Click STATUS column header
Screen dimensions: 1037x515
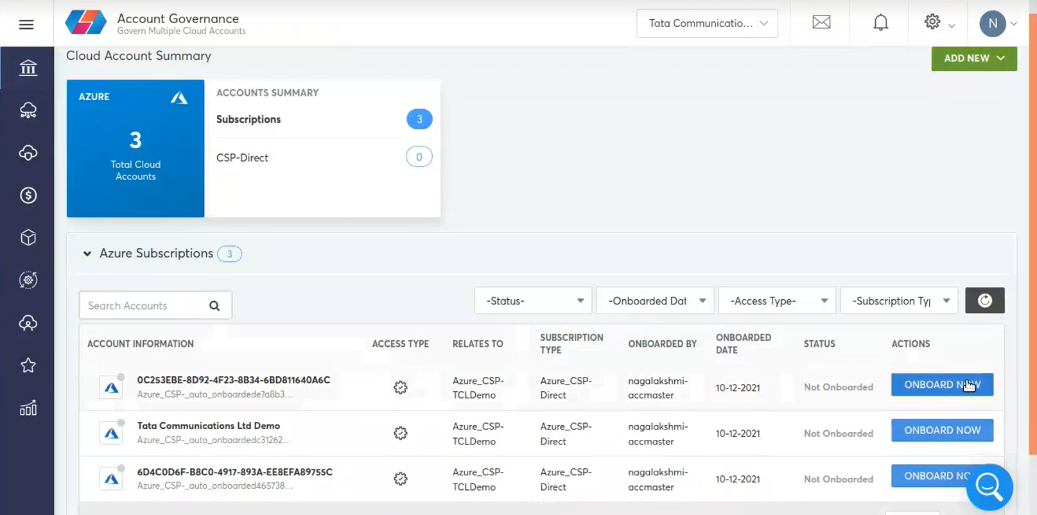click(819, 344)
